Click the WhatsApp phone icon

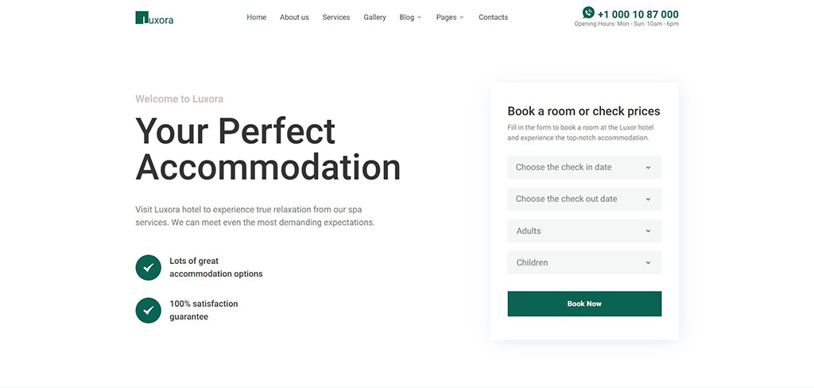(x=588, y=13)
